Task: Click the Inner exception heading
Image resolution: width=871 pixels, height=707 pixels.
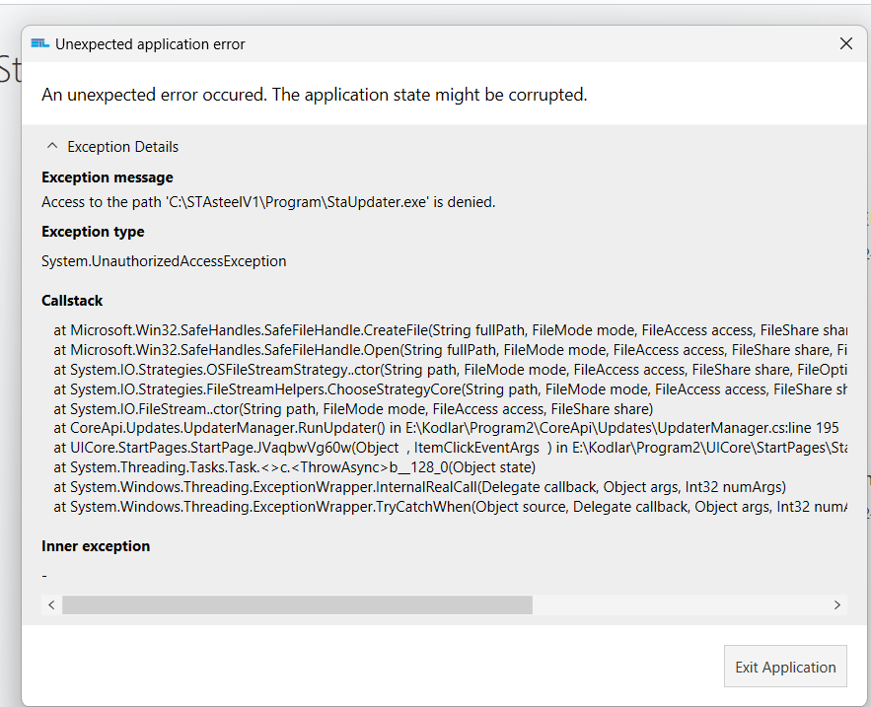Action: tap(96, 546)
